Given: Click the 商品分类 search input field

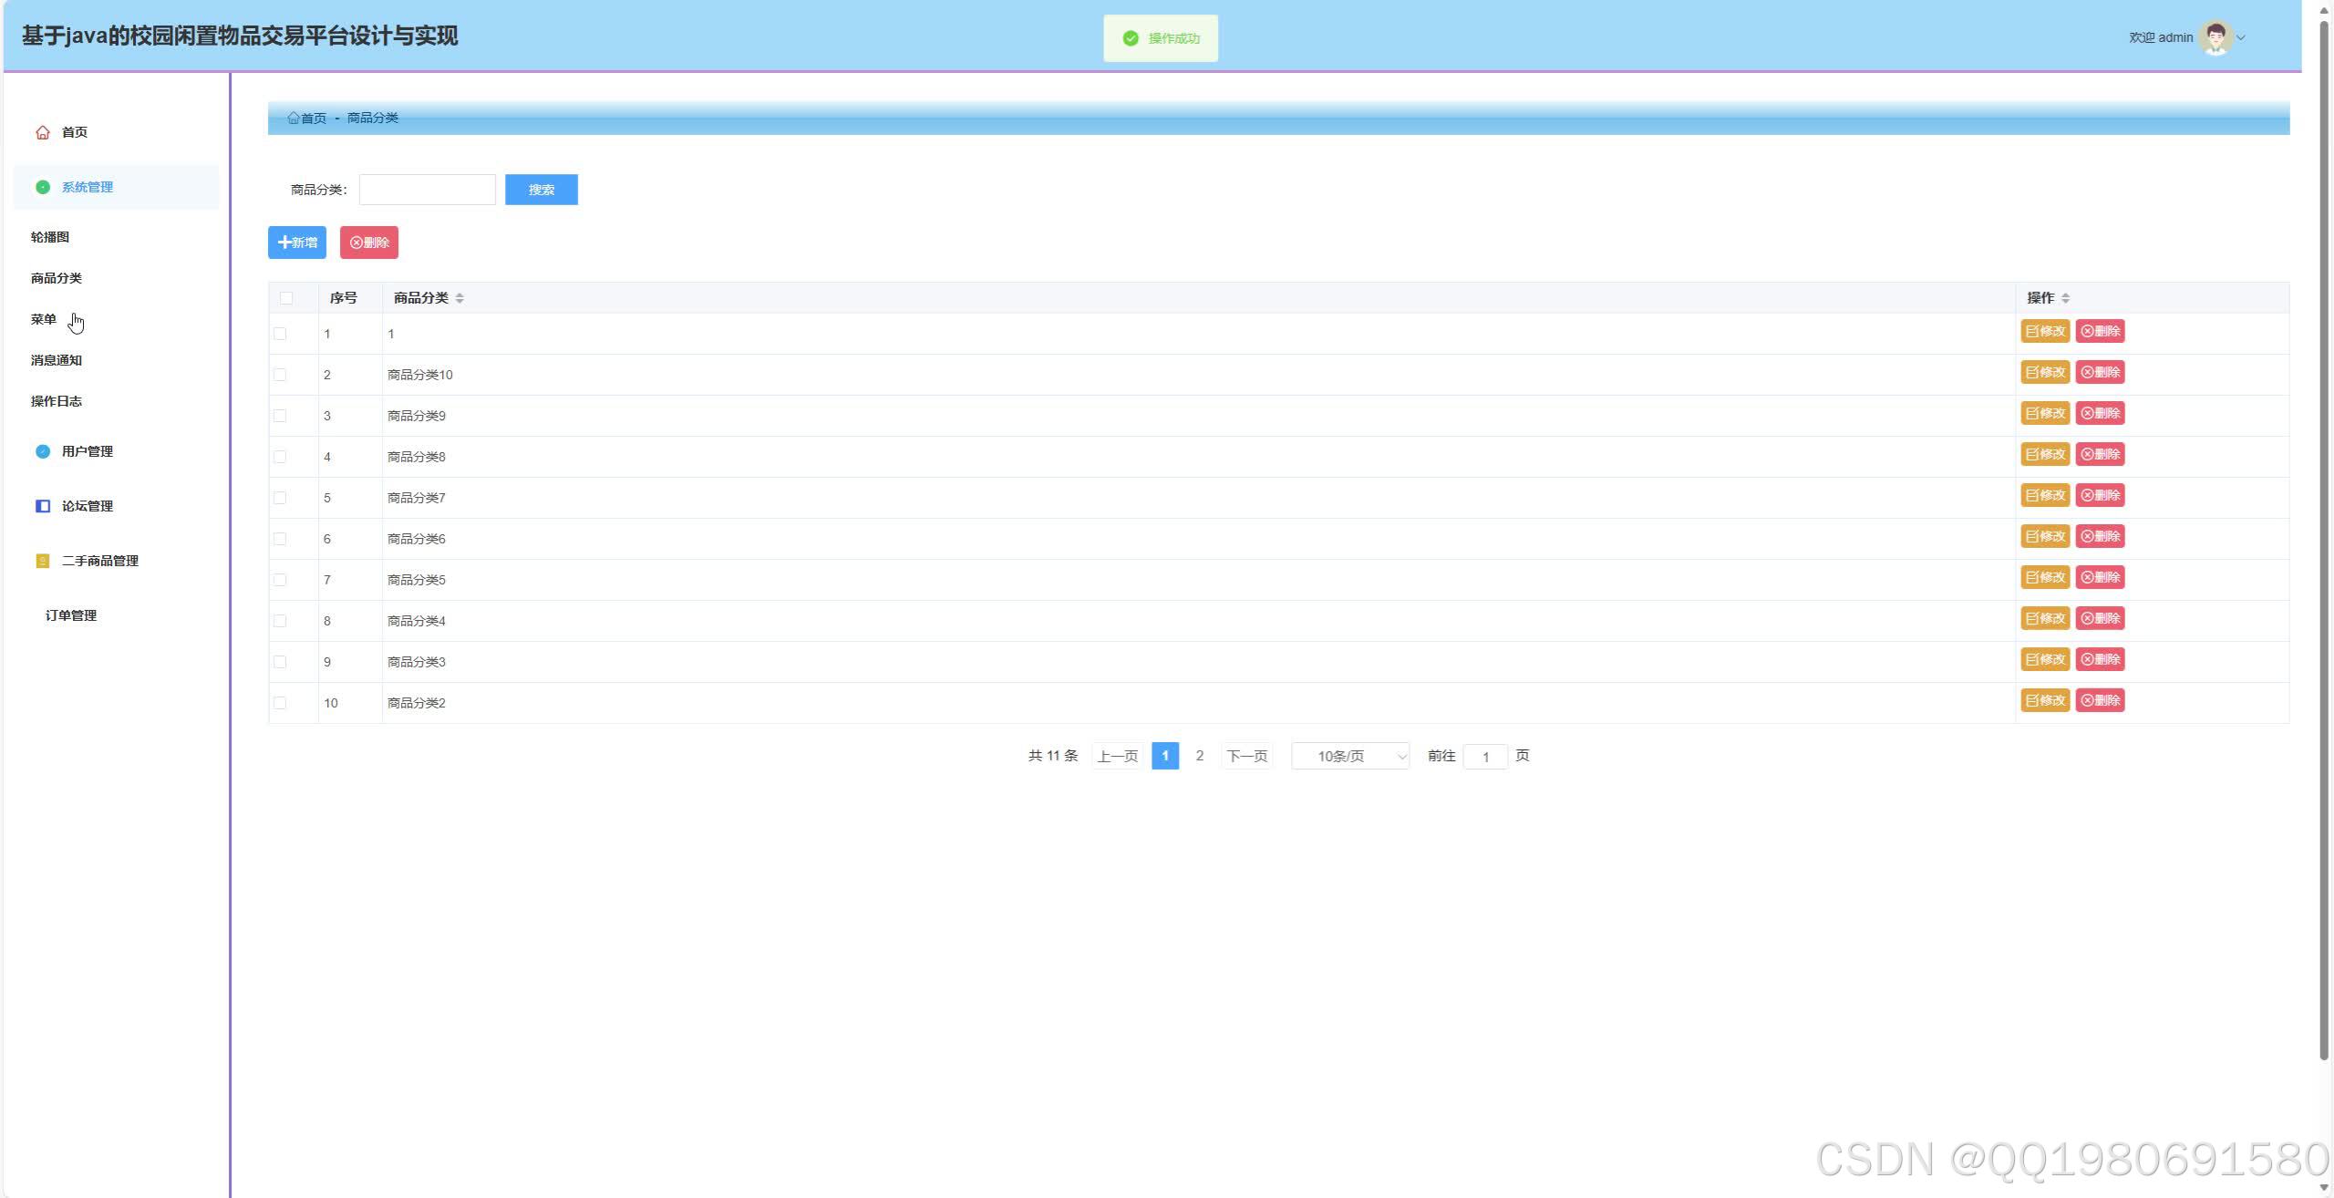Looking at the screenshot, I should click(427, 190).
